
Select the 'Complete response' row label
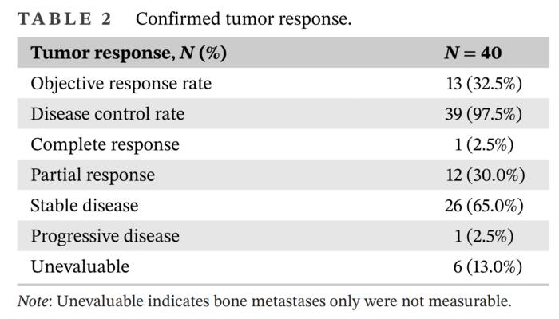pyautogui.click(x=105, y=144)
